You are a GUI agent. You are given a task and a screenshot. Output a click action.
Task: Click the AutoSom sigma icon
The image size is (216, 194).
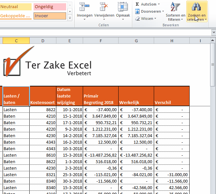[x=137, y=4]
